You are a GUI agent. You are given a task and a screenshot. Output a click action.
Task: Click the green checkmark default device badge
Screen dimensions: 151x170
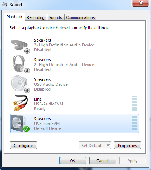26,129
